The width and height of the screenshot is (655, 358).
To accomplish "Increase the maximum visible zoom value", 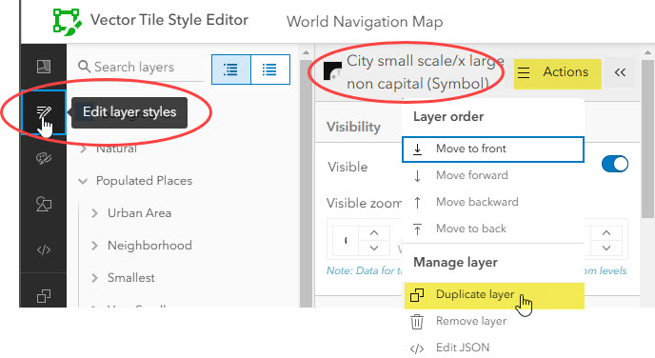I will [606, 232].
